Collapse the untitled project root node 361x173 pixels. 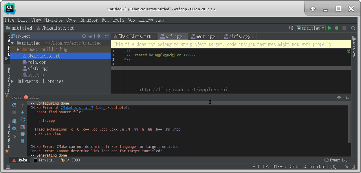12,43
